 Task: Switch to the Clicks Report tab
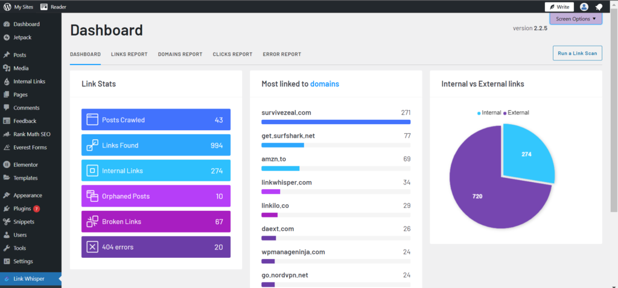tap(232, 54)
